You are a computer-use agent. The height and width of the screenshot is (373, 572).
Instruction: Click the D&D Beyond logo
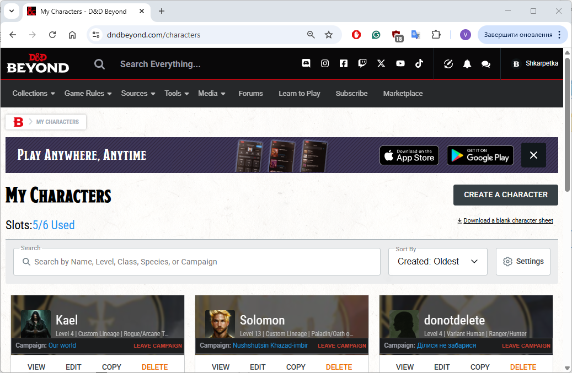[38, 63]
